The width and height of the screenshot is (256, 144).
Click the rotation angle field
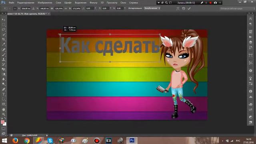point(90,8)
